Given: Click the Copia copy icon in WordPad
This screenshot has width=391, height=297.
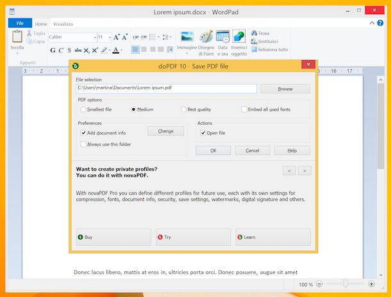Looking at the screenshot, I should click(29, 42).
